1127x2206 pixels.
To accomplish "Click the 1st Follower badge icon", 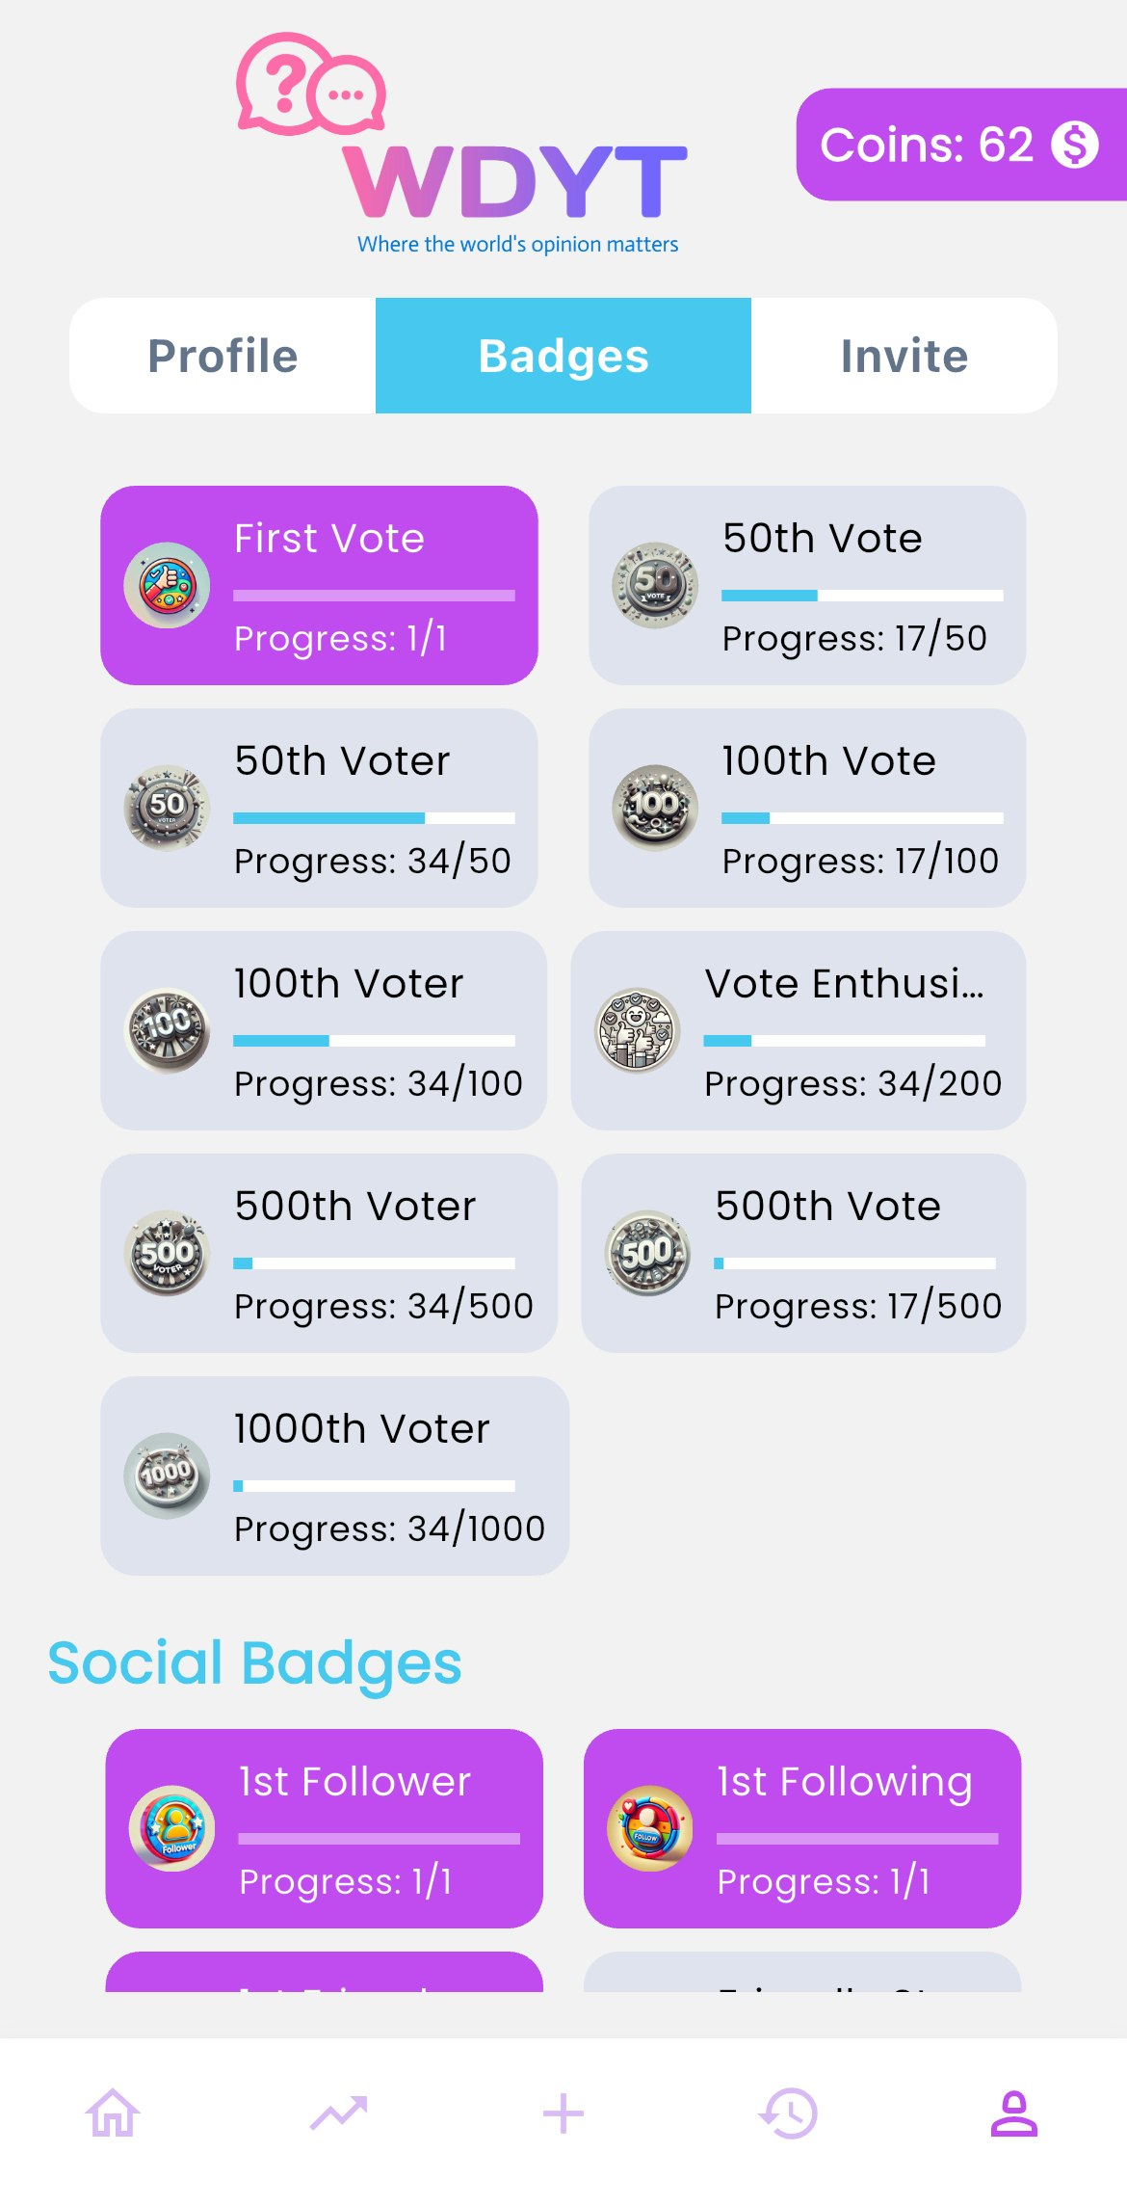I will (x=171, y=1828).
